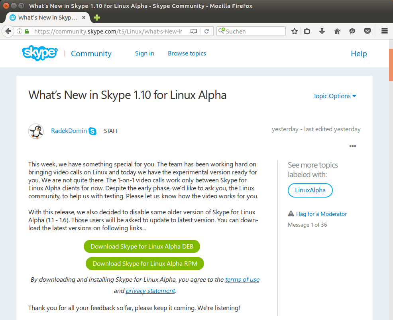Image resolution: width=393 pixels, height=320 pixels.
Task: Open the Firefox downloads arrow icon
Action: tap(322, 31)
